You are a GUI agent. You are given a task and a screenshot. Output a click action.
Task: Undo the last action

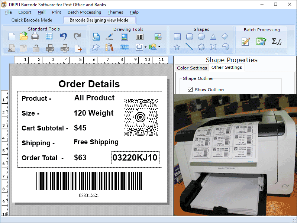click(63, 36)
